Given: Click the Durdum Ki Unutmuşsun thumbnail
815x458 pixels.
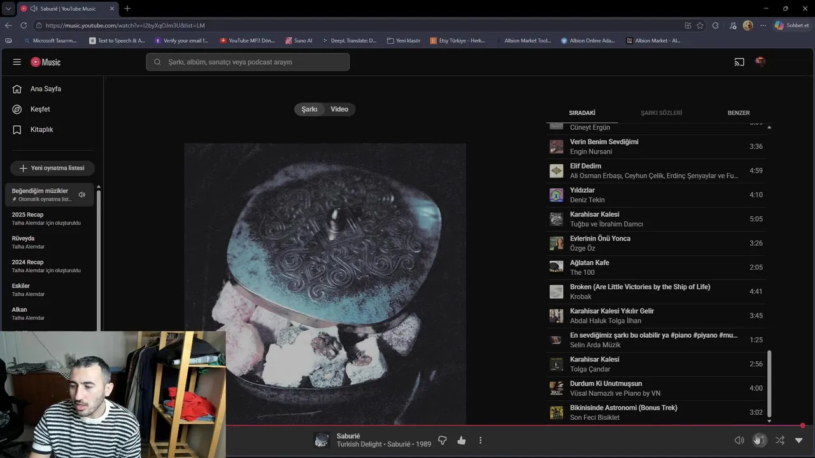Looking at the screenshot, I should 556,388.
